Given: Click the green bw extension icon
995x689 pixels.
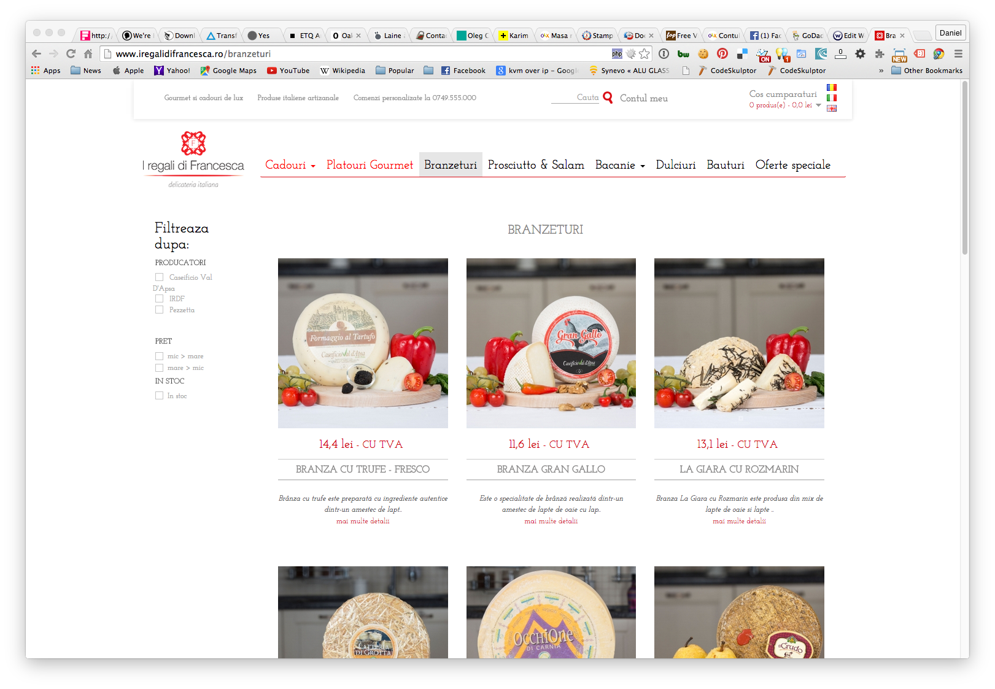Looking at the screenshot, I should (683, 54).
